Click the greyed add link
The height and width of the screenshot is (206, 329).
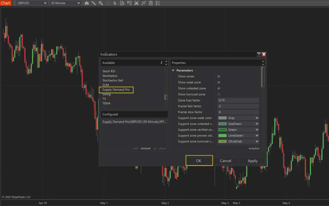point(136,148)
